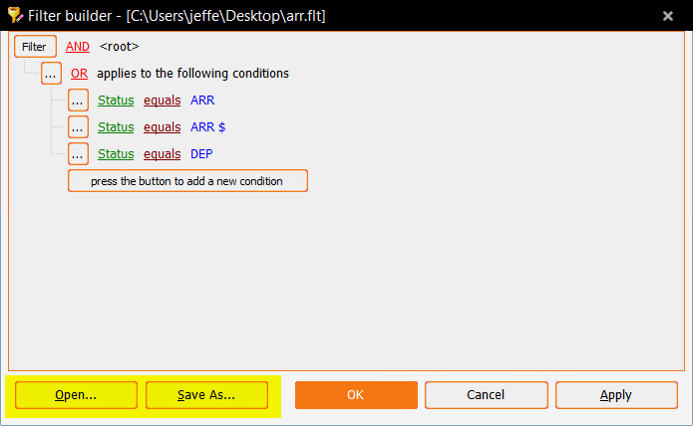This screenshot has width=693, height=426.
Task: Select Status field in the DEP condition
Action: coord(116,154)
